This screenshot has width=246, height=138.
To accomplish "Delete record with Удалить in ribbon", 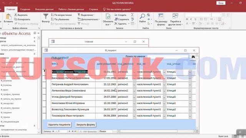I will [x=120, y=24].
